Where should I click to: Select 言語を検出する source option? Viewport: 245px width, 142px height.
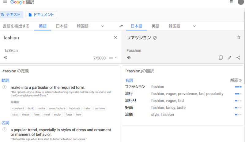[16, 26]
